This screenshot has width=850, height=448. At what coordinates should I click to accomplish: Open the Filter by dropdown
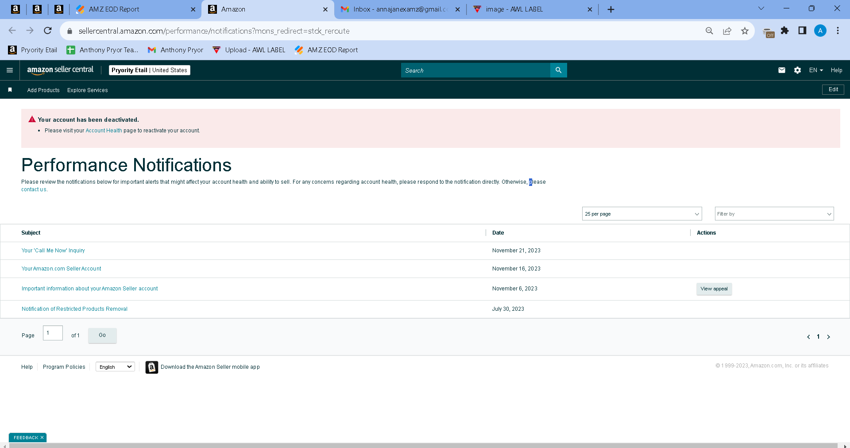[x=774, y=214]
